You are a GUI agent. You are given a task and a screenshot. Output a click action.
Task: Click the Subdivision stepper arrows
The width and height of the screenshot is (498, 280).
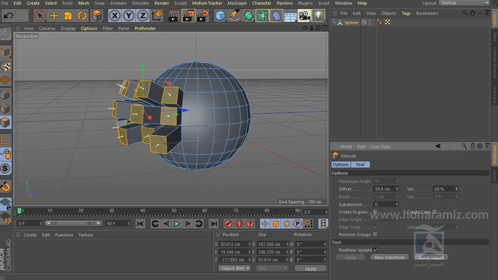coord(397,205)
